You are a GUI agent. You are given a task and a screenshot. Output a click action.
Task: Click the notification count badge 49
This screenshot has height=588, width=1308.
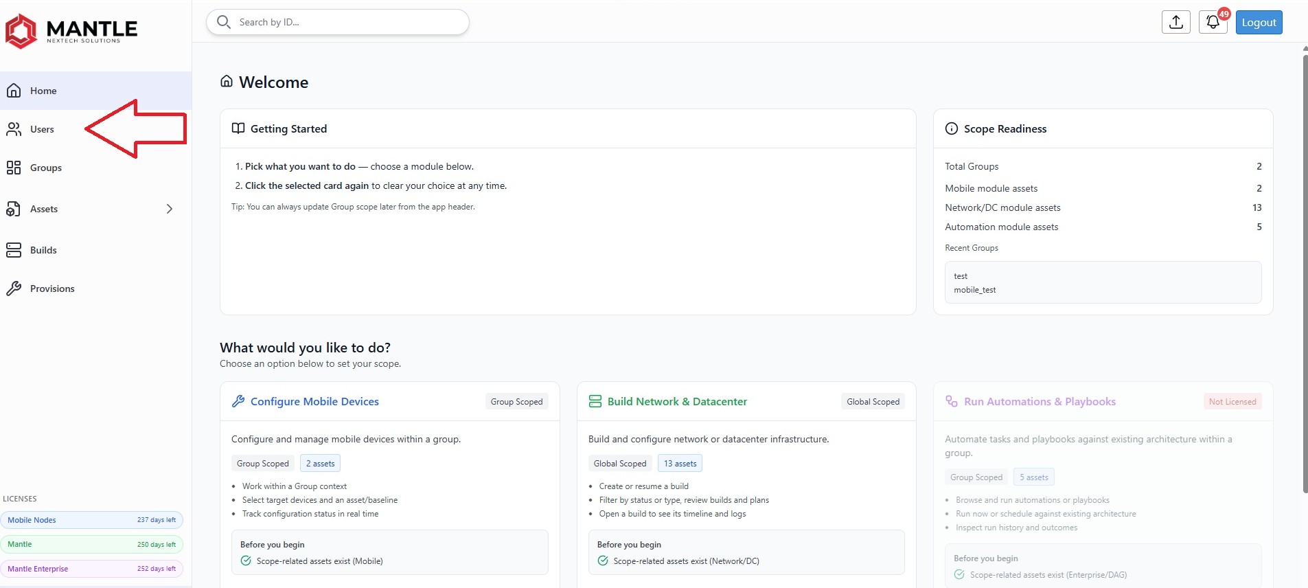pos(1224,14)
